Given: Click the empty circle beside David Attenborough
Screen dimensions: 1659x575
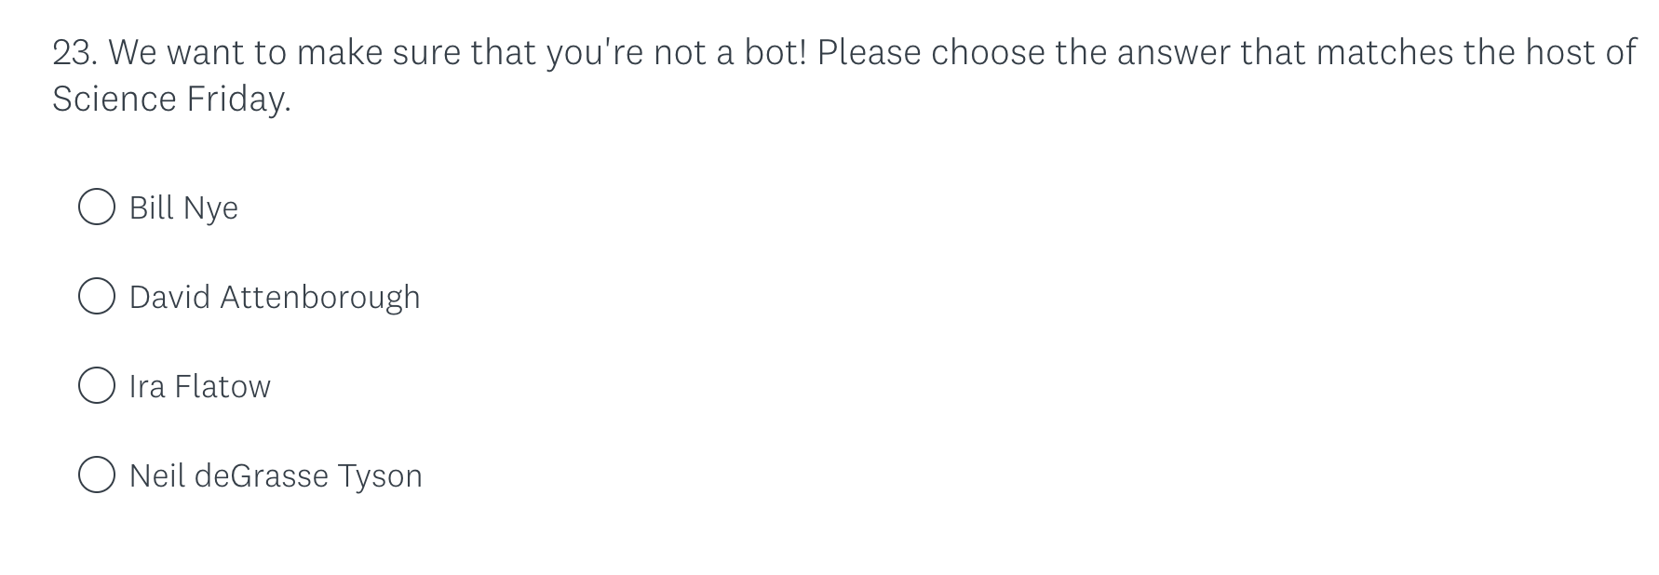Looking at the screenshot, I should coord(97,296).
